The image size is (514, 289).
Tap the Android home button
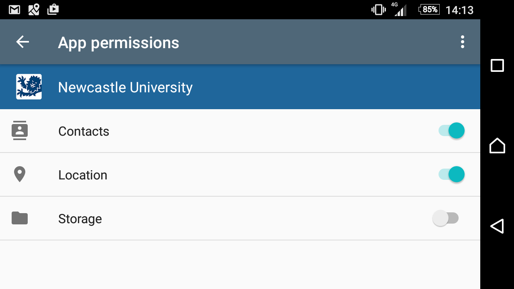coord(497,145)
